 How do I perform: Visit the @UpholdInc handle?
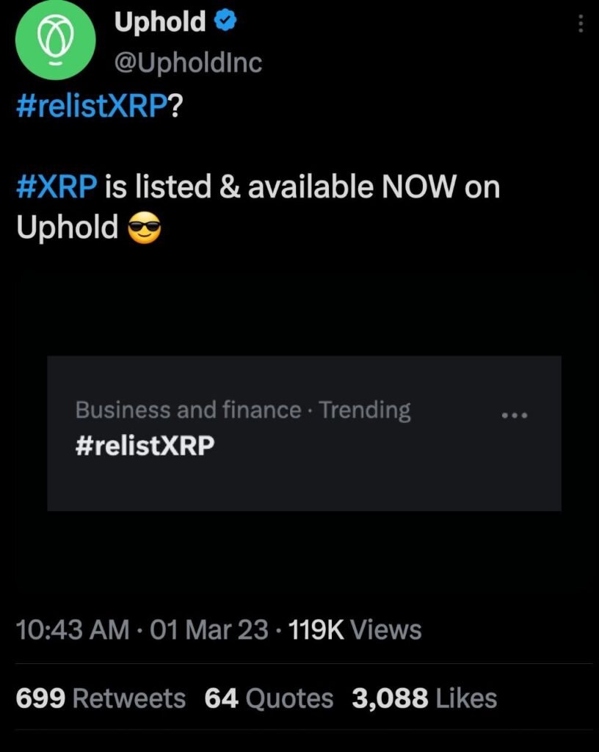(188, 63)
